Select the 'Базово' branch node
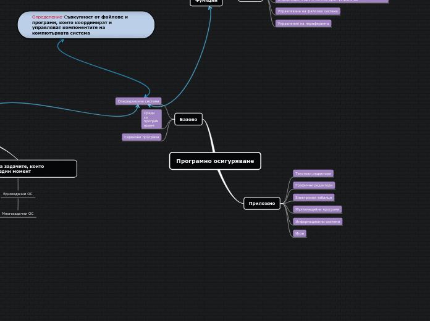The width and height of the screenshot is (430, 321). pyautogui.click(x=188, y=119)
